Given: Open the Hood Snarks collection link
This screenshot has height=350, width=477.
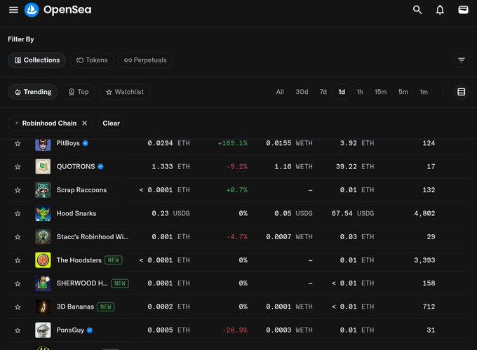Looking at the screenshot, I should click(76, 213).
